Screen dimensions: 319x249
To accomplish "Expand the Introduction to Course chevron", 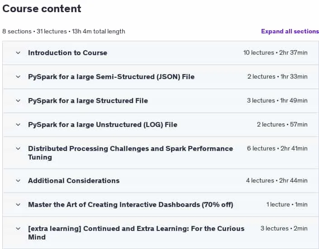I will pos(18,53).
